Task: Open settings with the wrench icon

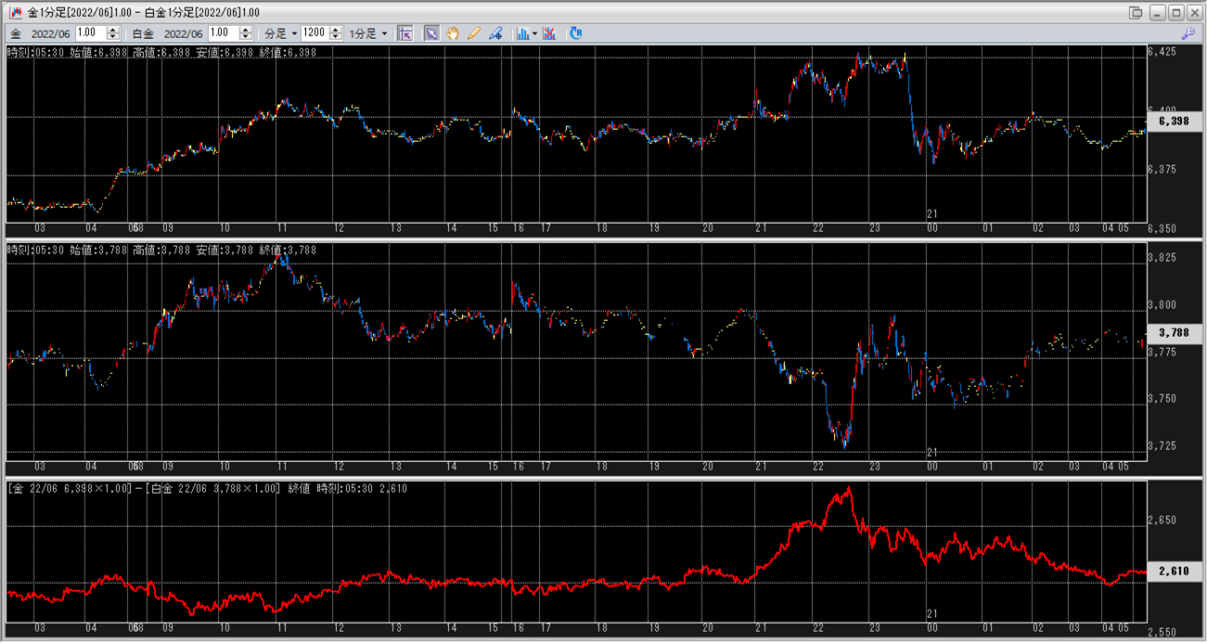Action: (x=1188, y=33)
